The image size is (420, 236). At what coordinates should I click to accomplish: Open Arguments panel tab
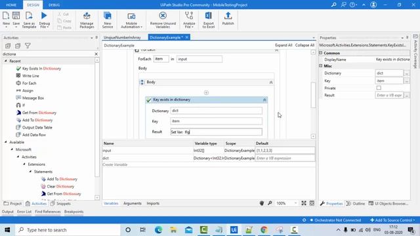click(133, 203)
